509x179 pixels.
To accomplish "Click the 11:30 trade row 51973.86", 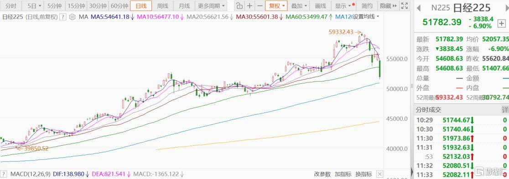I will click(461, 138).
